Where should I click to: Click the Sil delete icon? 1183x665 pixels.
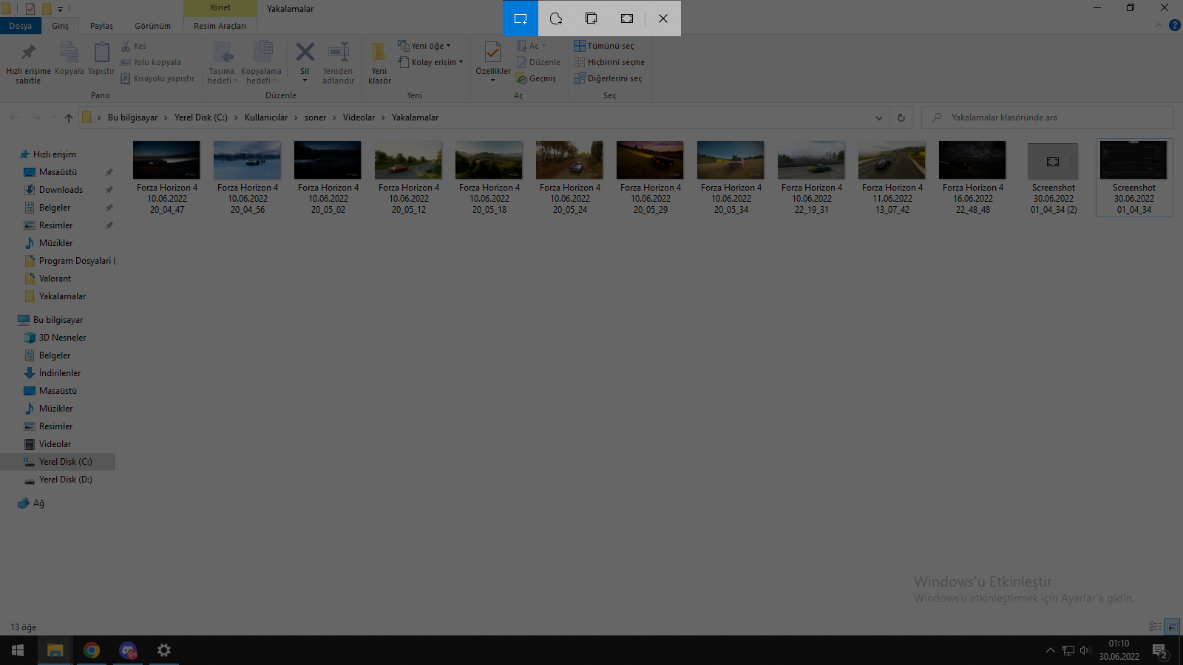point(305,53)
